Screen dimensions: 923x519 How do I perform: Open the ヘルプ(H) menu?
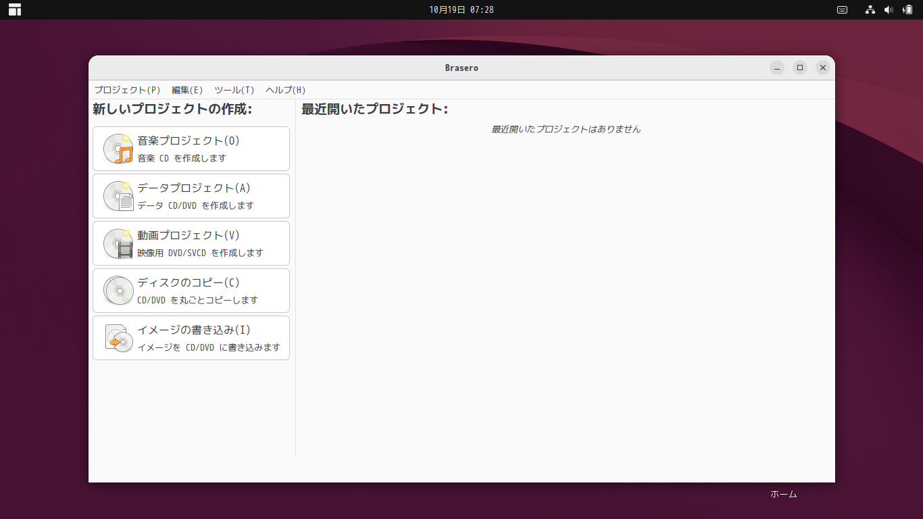click(x=286, y=90)
